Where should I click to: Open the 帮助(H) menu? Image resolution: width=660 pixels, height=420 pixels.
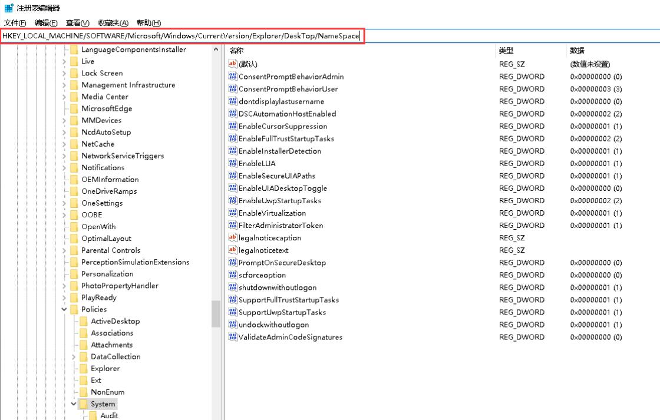tap(148, 23)
